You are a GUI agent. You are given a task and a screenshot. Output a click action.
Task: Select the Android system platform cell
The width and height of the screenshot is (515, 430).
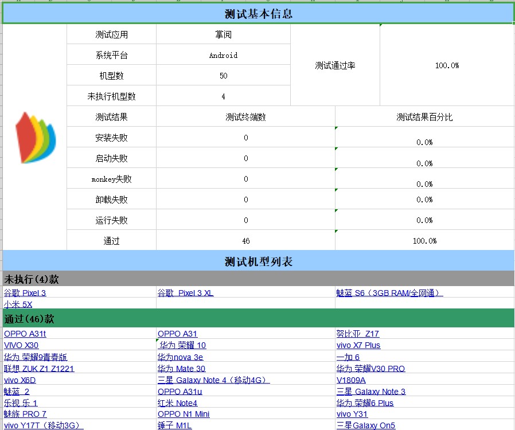[x=223, y=55]
